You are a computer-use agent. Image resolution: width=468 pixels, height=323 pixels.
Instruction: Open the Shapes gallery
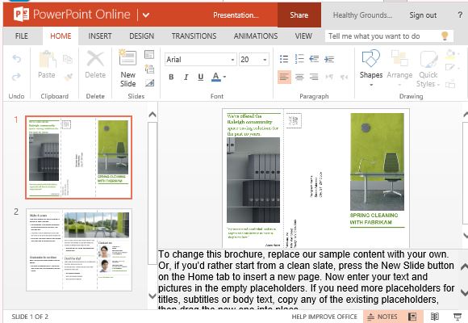tap(371, 68)
